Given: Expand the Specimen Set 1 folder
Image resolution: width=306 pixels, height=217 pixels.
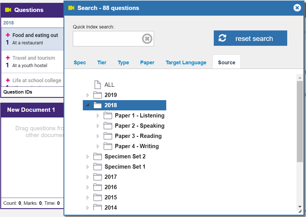Looking at the screenshot, I should pos(88,167).
